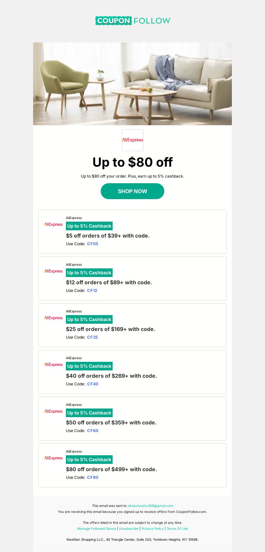Viewport: 265px width, 552px height.
Task: Click the AliExpress logo in the $50 off offer
Action: tap(53, 411)
